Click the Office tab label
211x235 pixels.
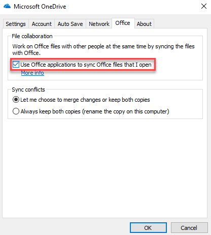coord(123,23)
